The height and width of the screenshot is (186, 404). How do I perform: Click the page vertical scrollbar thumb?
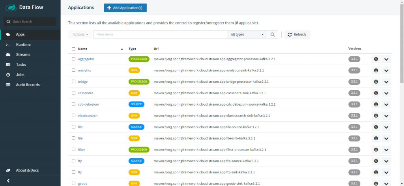click(x=402, y=44)
